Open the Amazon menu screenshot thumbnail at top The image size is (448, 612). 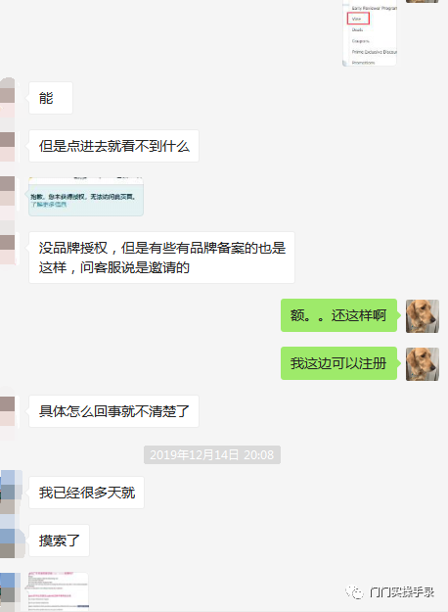tap(370, 32)
